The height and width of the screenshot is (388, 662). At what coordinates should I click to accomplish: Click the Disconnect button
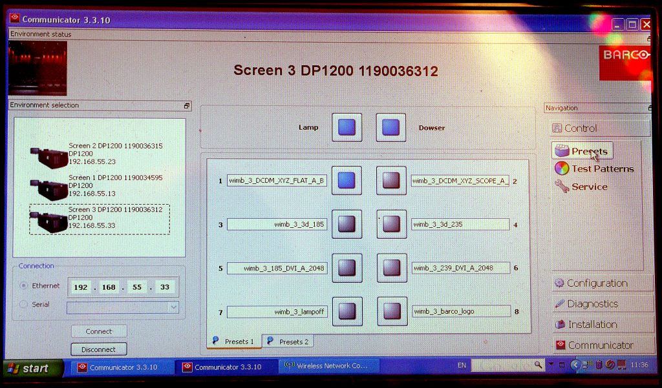(98, 349)
